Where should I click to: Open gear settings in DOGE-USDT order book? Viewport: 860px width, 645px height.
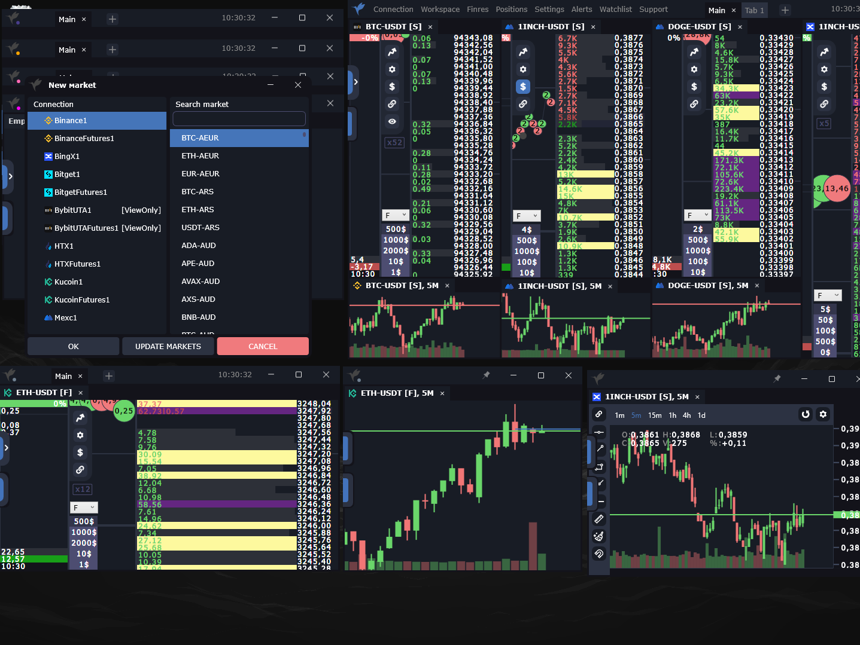coord(694,69)
